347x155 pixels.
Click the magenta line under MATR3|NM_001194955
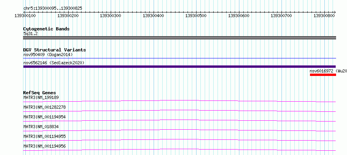(179, 139)
